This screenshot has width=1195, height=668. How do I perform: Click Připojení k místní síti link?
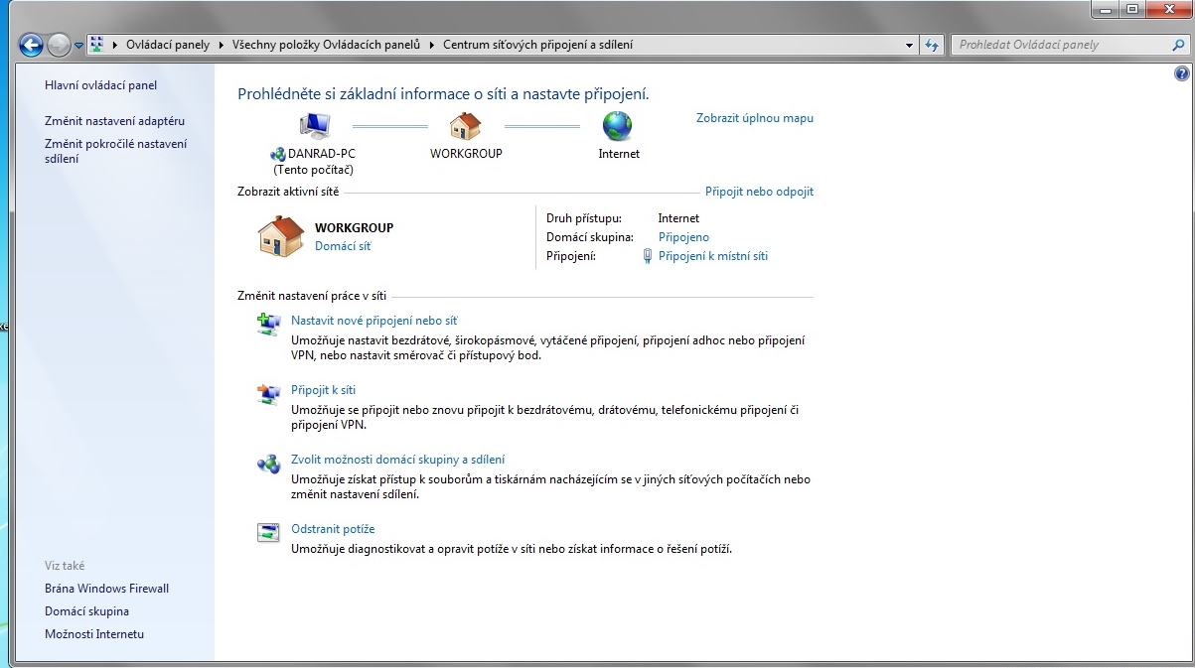712,256
